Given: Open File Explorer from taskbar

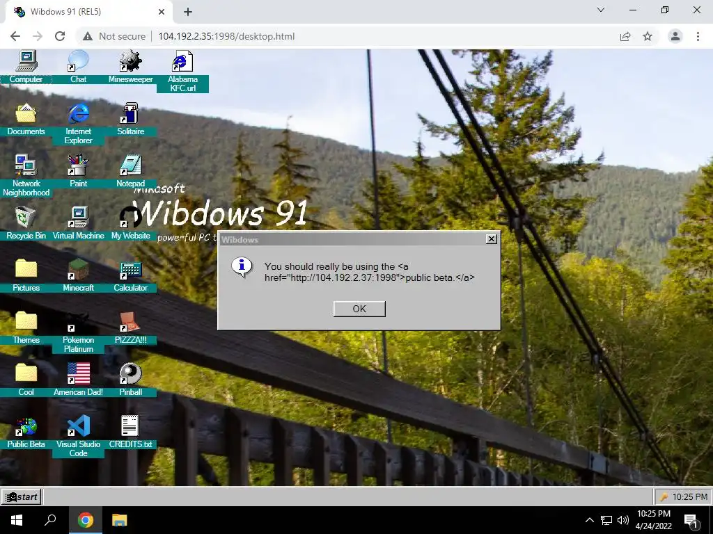Looking at the screenshot, I should pyautogui.click(x=120, y=520).
